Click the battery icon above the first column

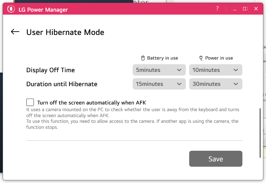coord(143,58)
